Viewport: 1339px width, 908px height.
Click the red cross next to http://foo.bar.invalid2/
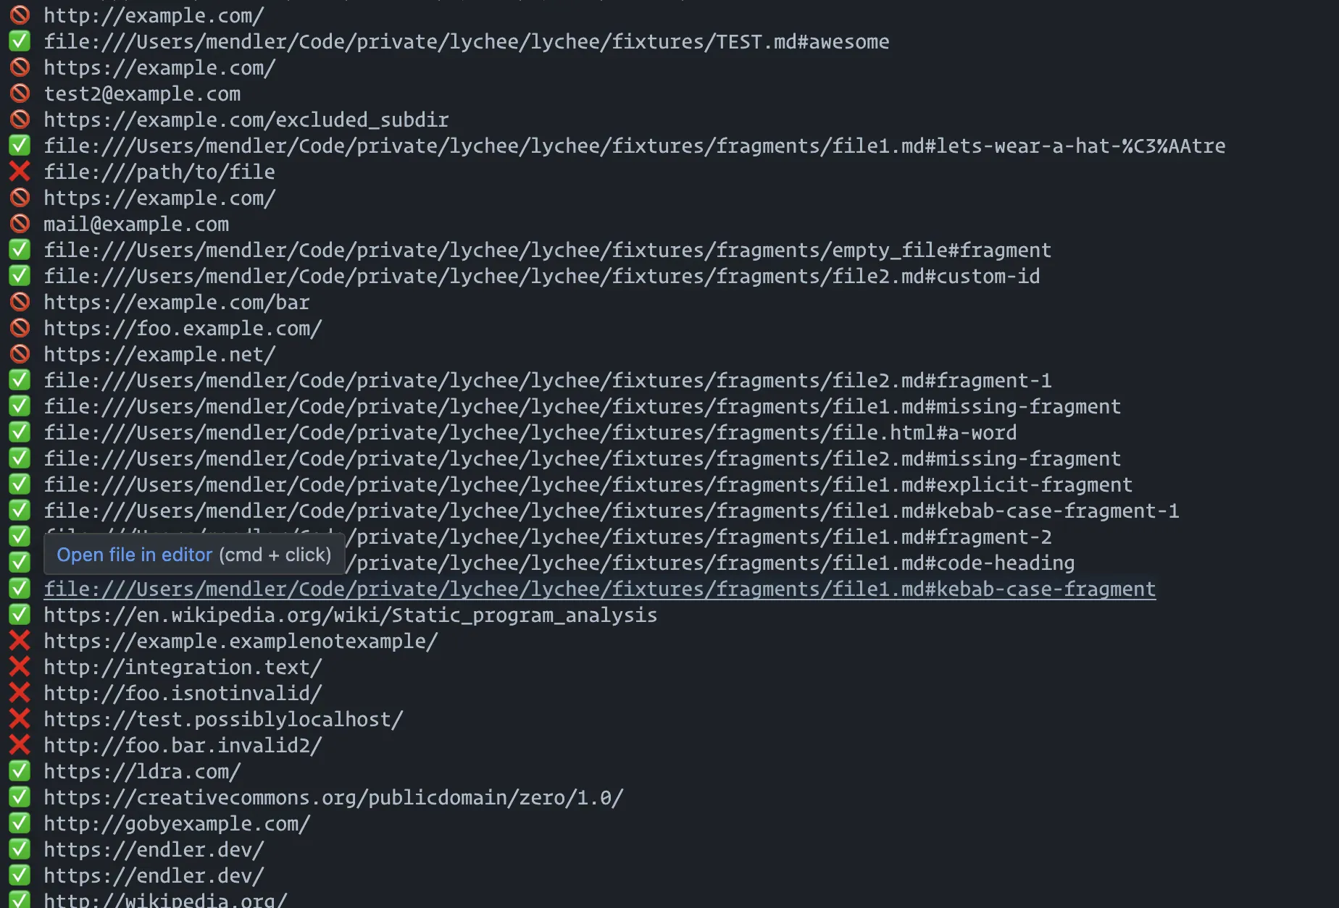point(20,745)
